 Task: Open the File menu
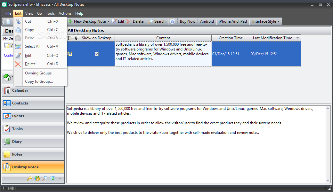8,13
